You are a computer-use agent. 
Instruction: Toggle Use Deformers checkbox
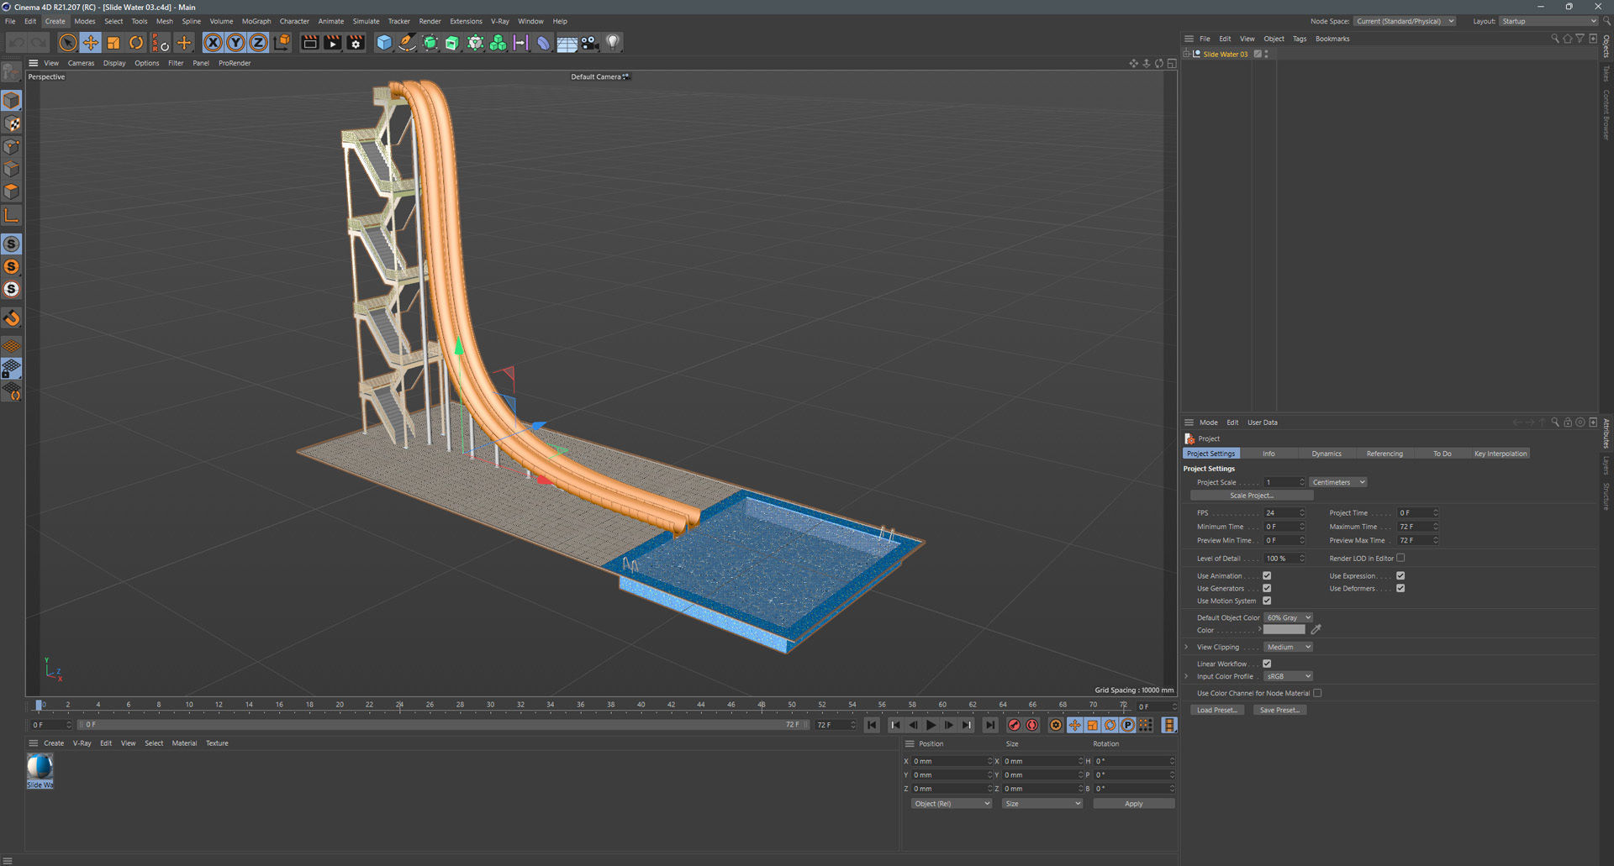click(1400, 589)
